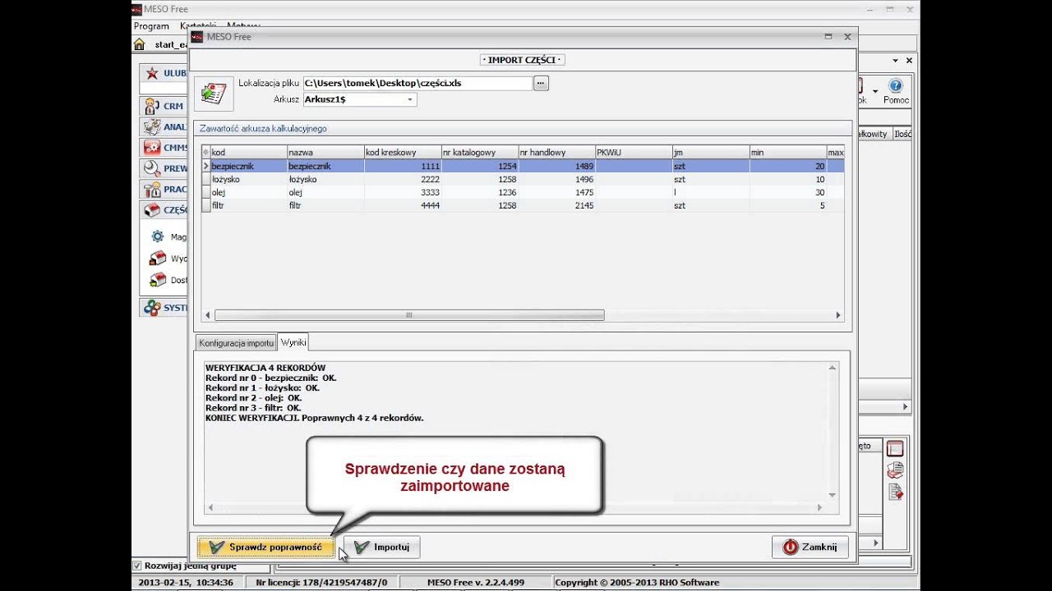Click nr handlowy value 1475
This screenshot has width=1052, height=591.
pos(583,192)
